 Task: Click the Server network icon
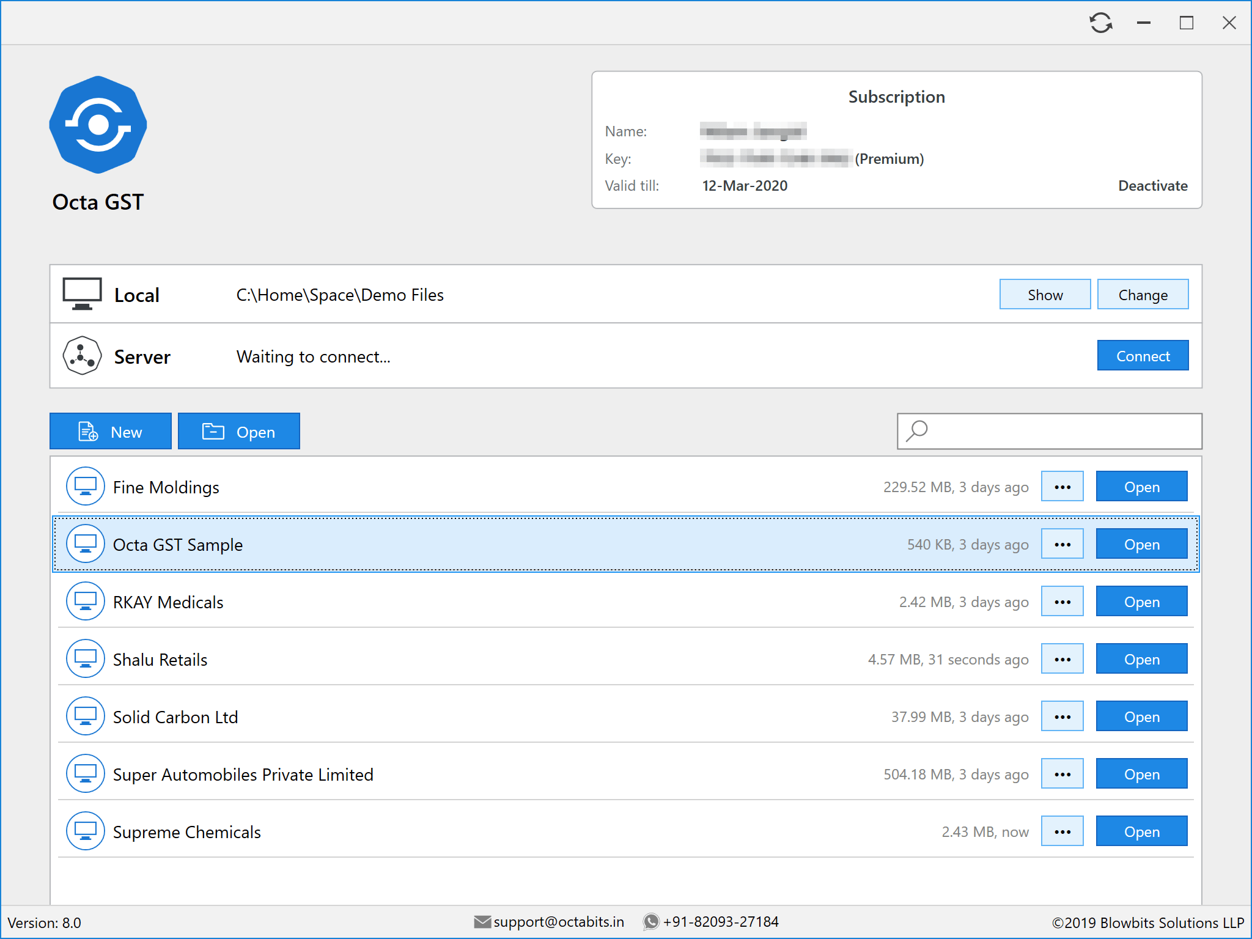(x=82, y=355)
